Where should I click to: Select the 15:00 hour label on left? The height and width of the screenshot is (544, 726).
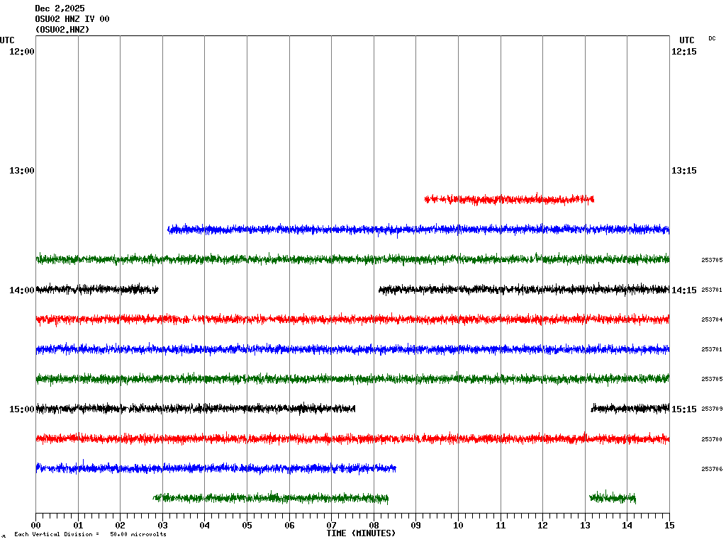tap(21, 409)
